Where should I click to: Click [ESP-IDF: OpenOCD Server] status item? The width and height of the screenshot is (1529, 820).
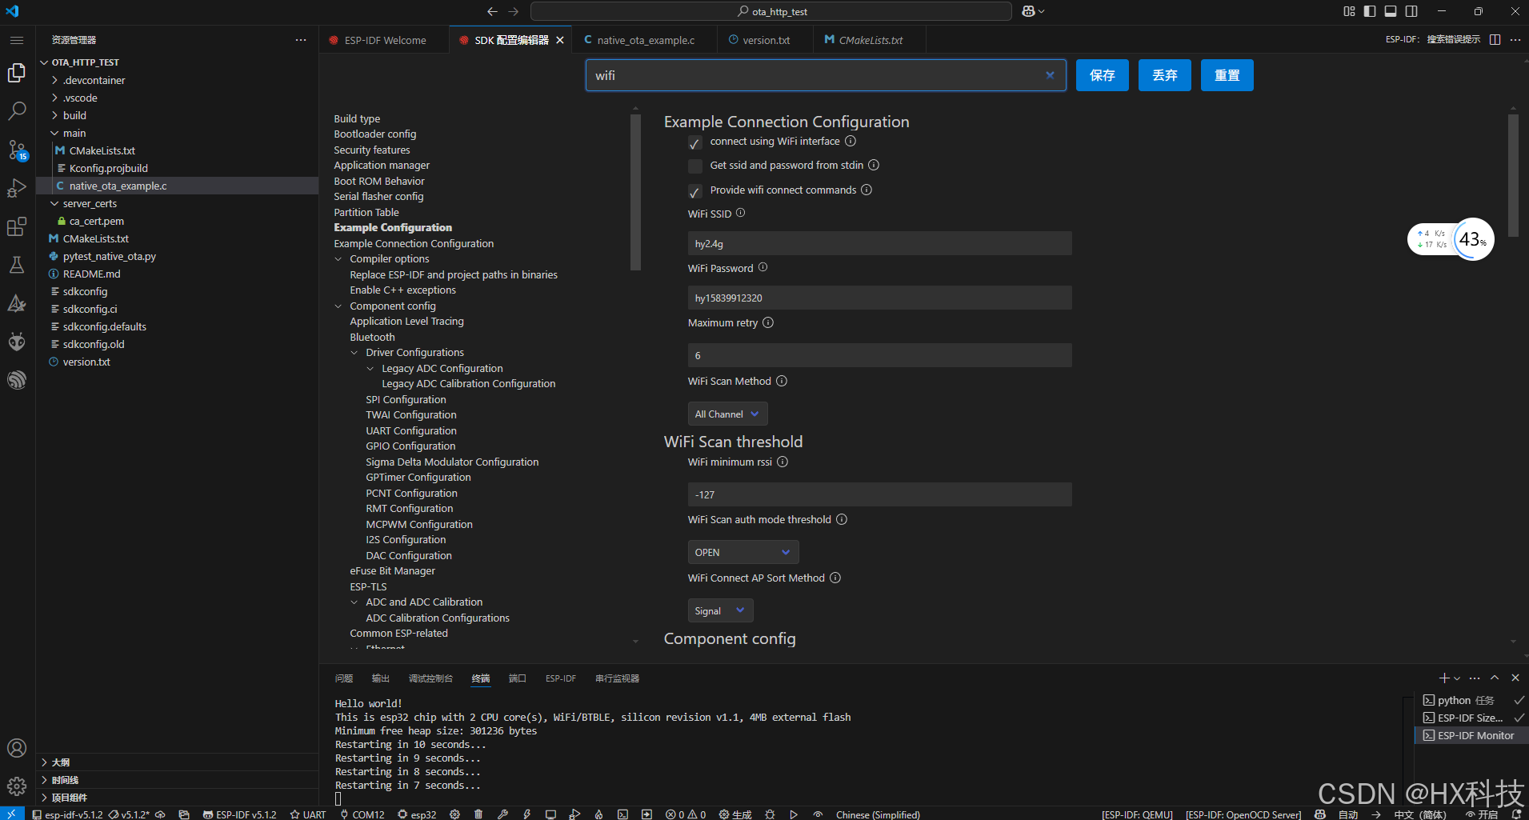coord(1243,814)
